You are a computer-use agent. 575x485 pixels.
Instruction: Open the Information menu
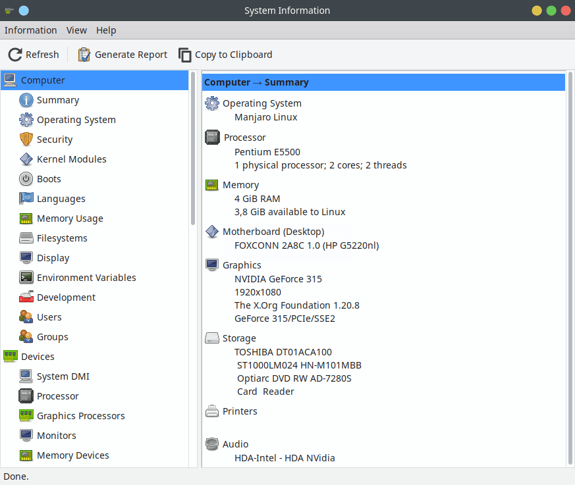point(30,30)
